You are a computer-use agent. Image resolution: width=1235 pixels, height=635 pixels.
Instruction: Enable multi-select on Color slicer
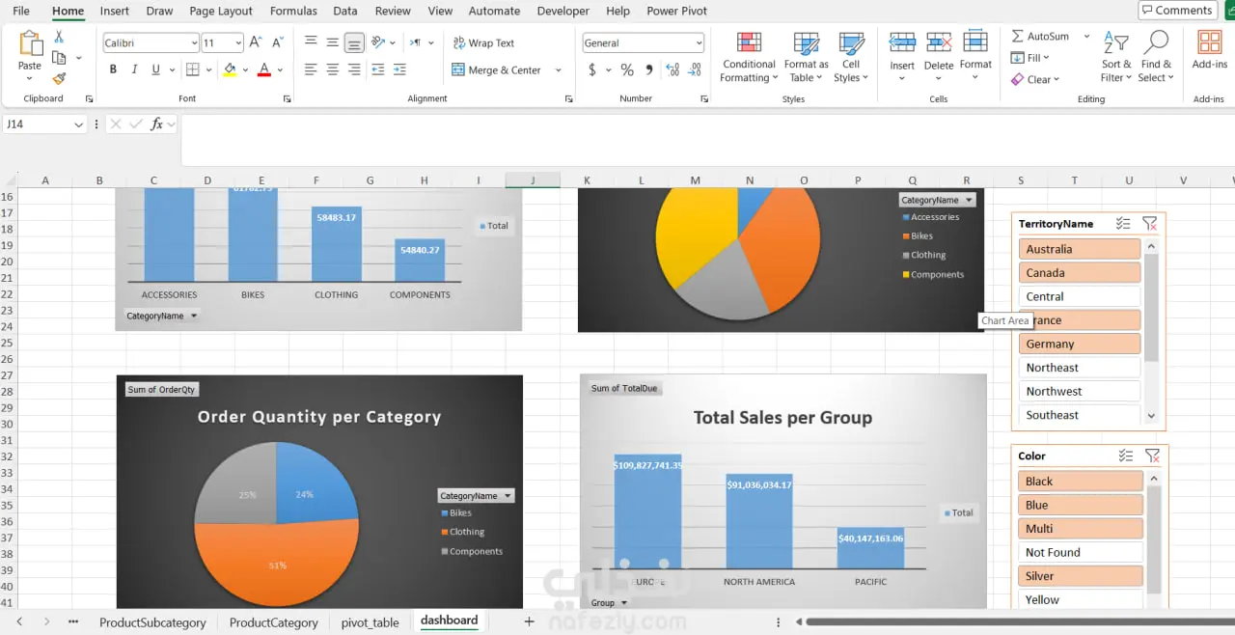(x=1125, y=456)
